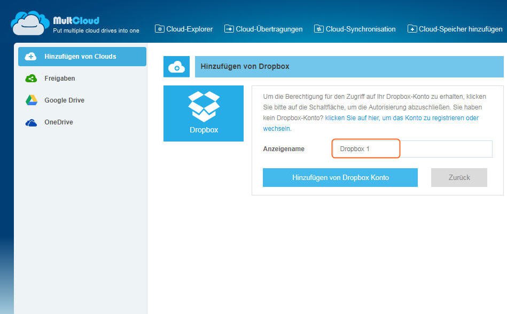The height and width of the screenshot is (314, 507).
Task: Click the Zurück button
Action: click(459, 177)
